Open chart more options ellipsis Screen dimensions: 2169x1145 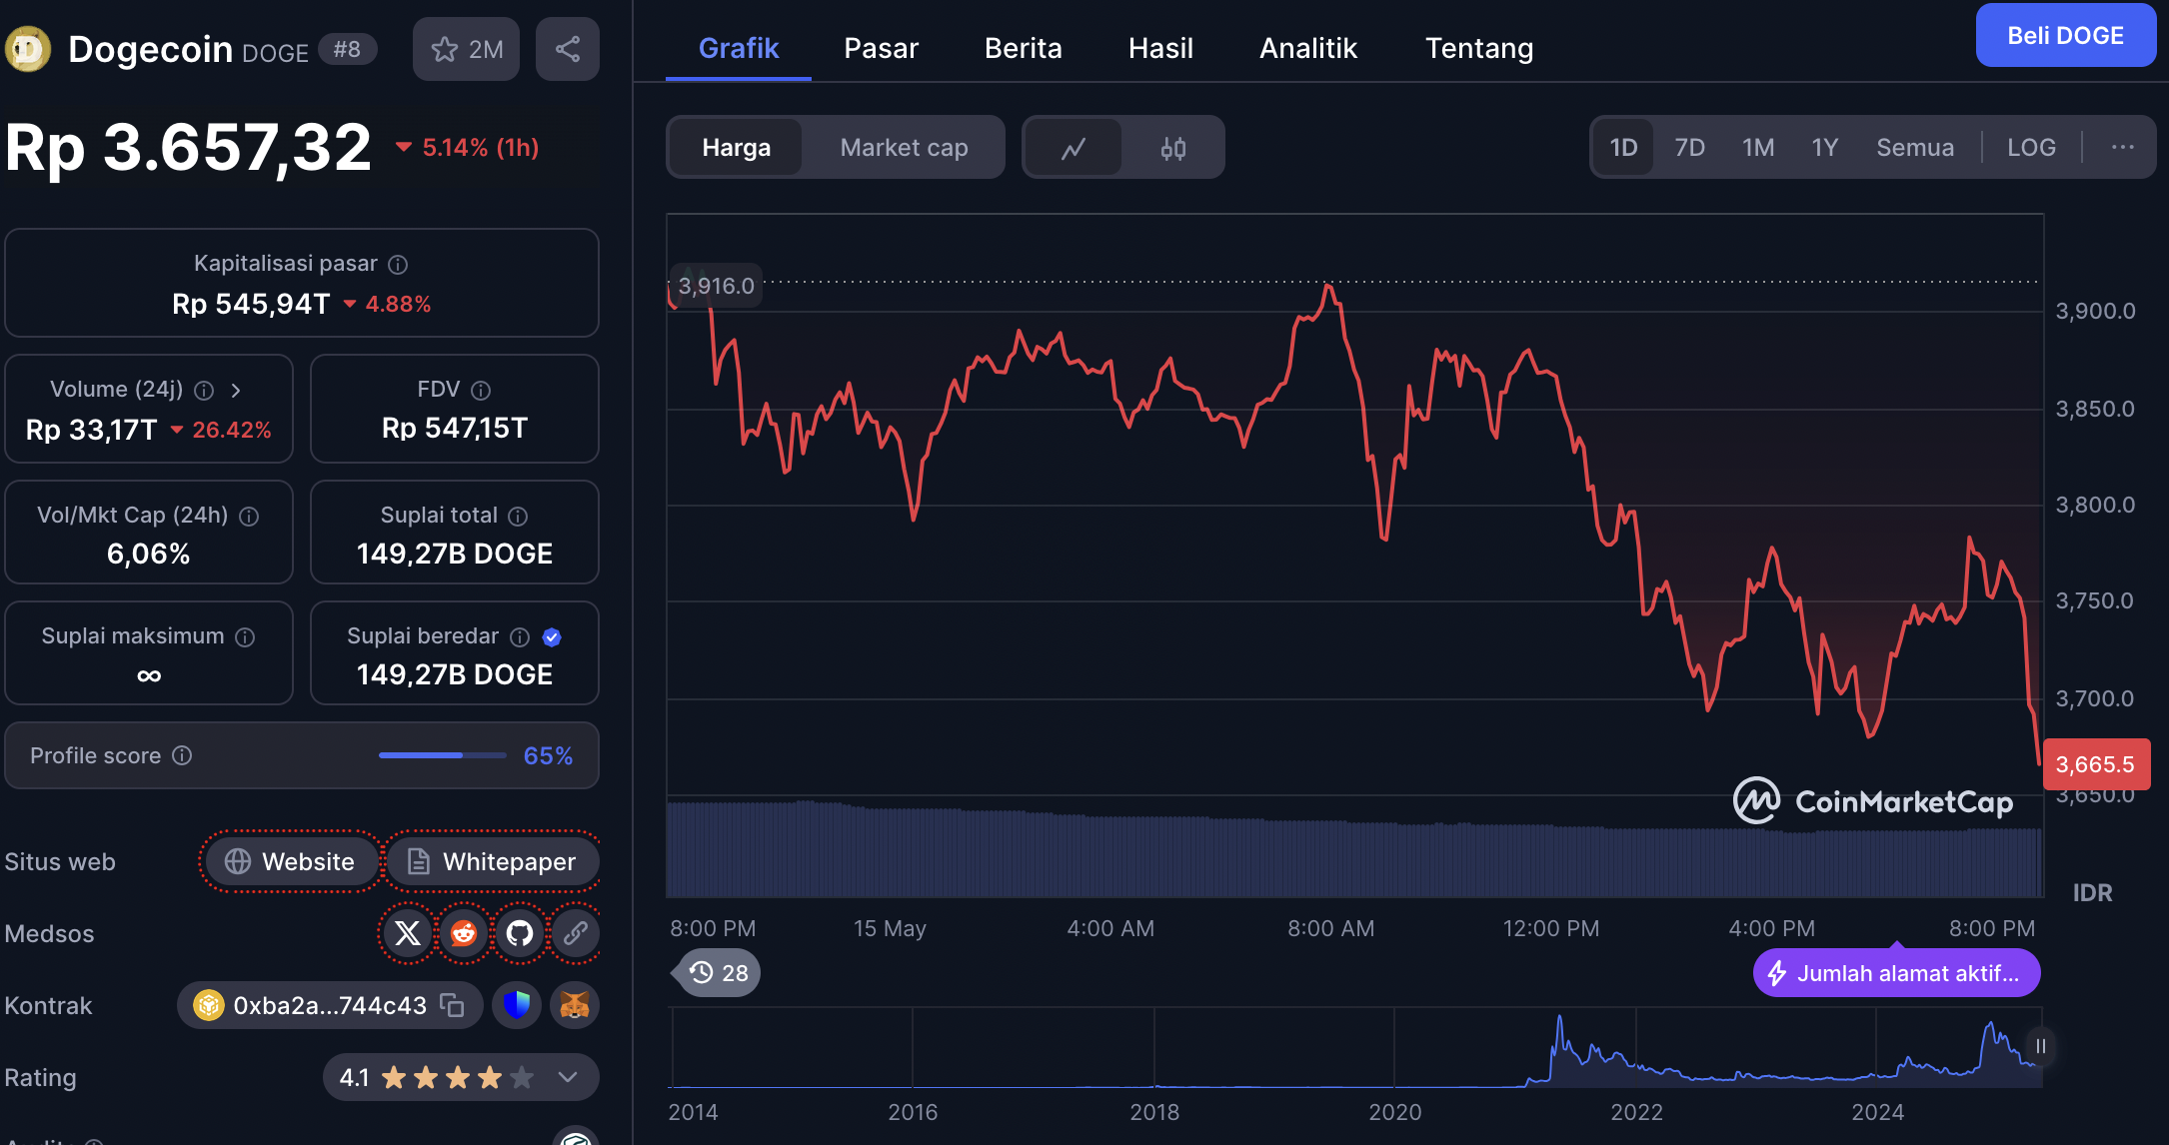[2122, 148]
